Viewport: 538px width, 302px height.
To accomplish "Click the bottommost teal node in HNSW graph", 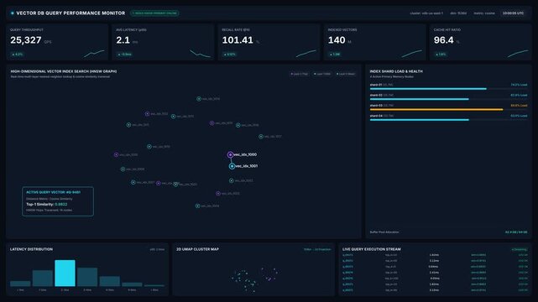I will pyautogui.click(x=197, y=206).
